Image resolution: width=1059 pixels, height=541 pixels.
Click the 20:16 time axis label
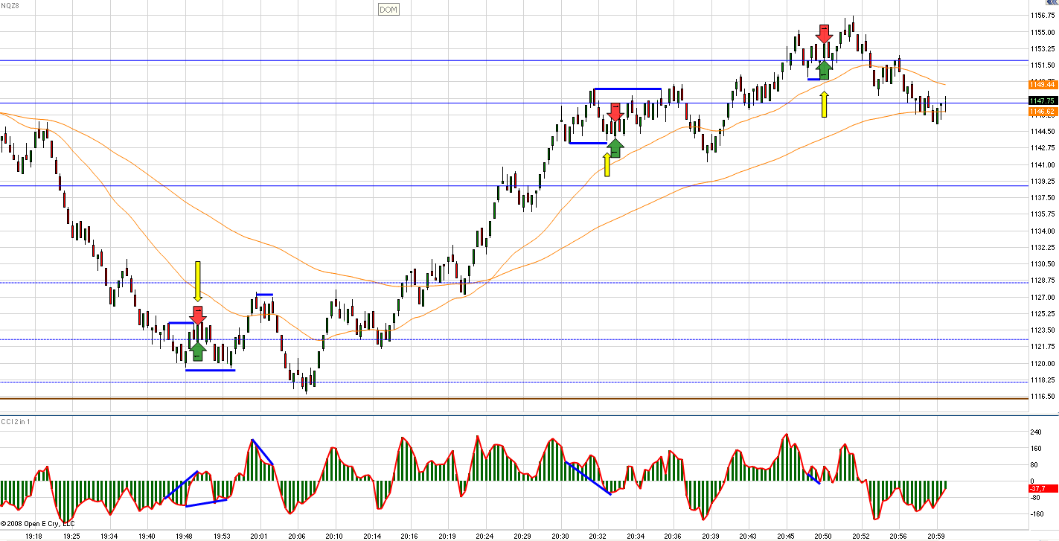point(409,536)
